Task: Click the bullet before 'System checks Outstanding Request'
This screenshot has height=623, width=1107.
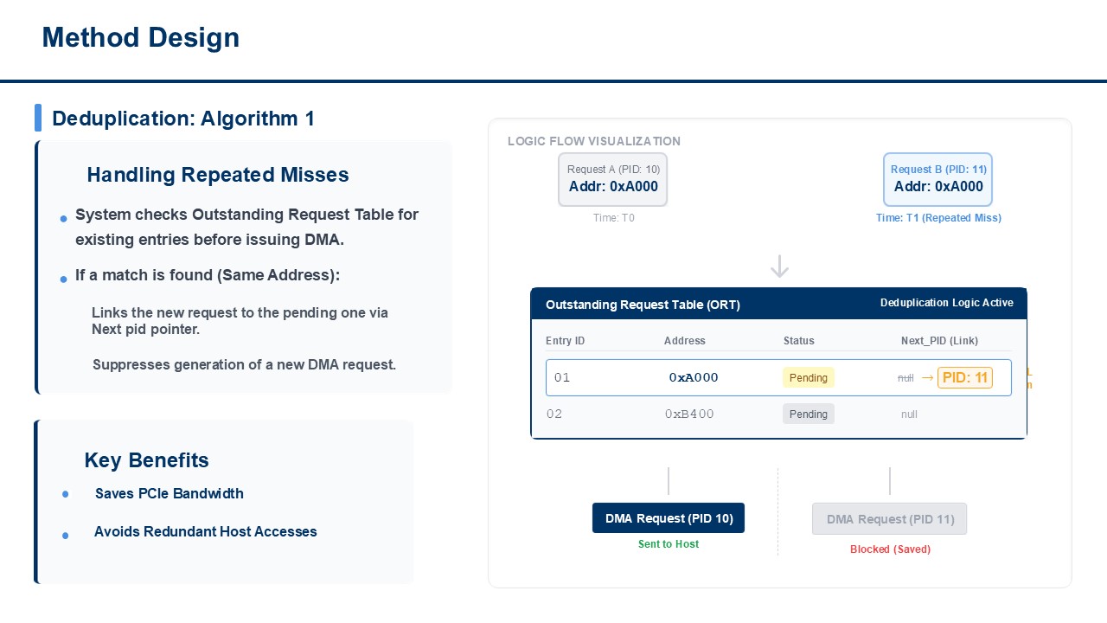Action: point(63,219)
